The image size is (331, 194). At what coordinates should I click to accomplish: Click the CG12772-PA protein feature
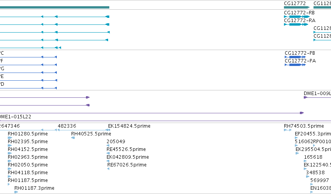pos(295,65)
